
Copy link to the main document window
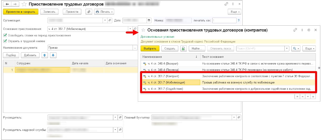[x=226, y=4]
